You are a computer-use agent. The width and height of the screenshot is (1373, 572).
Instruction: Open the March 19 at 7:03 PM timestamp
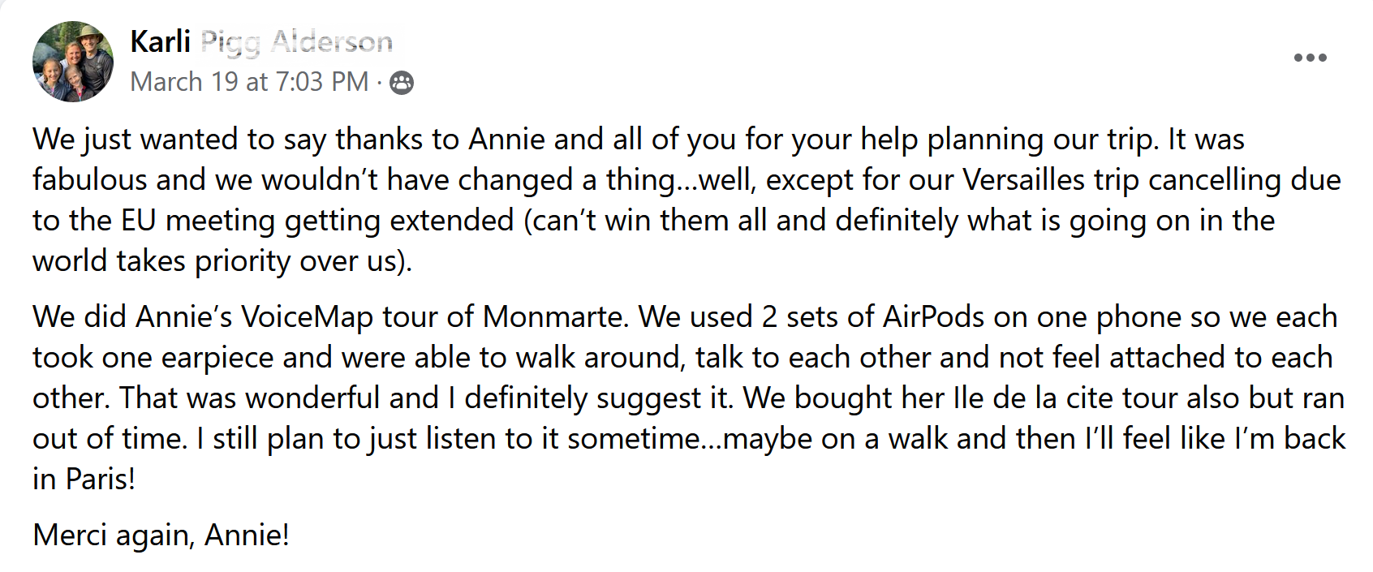click(249, 82)
